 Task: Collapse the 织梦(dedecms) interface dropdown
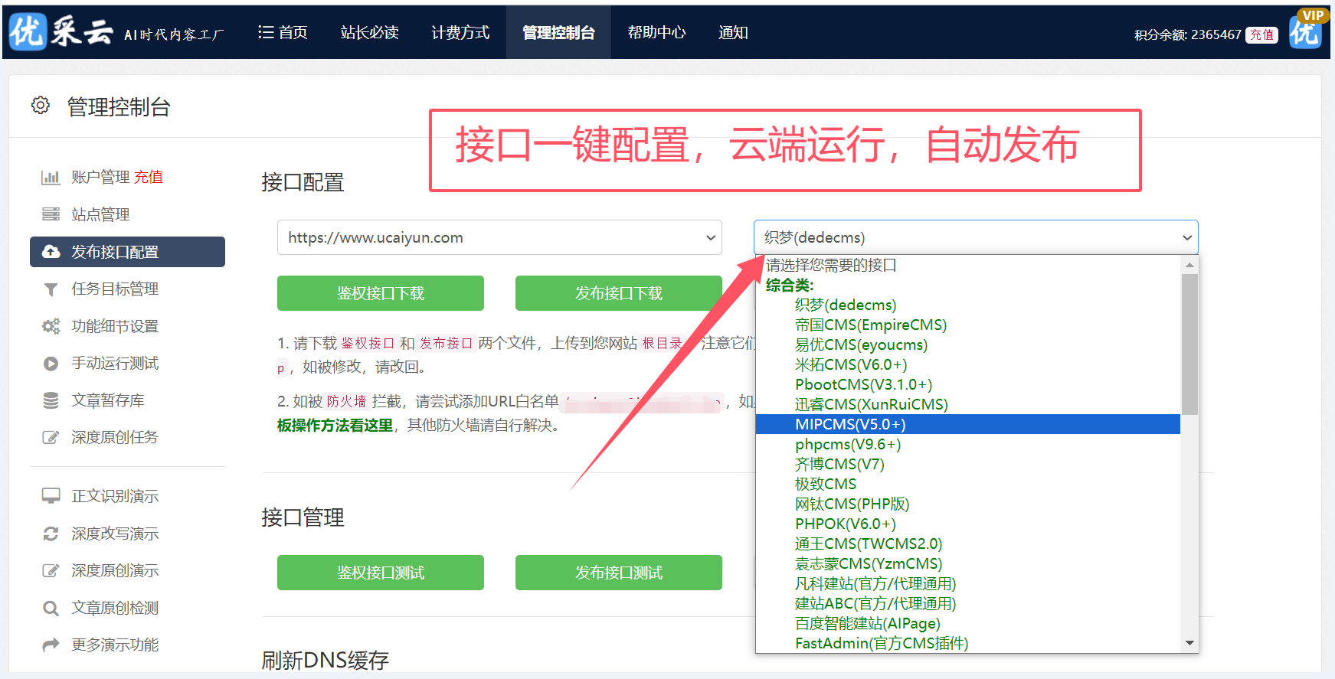tap(975, 237)
